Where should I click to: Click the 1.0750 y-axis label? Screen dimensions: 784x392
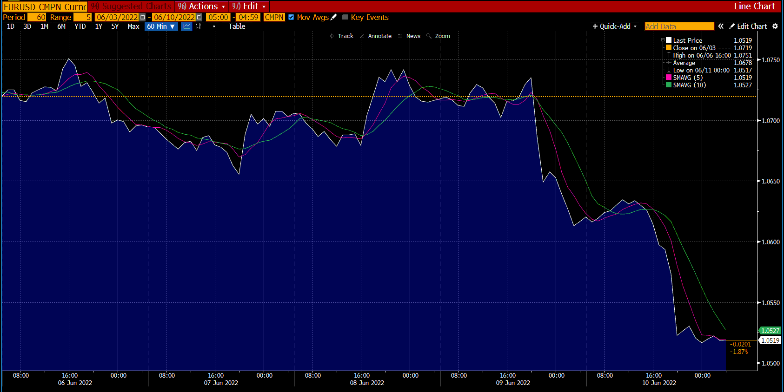click(x=771, y=60)
